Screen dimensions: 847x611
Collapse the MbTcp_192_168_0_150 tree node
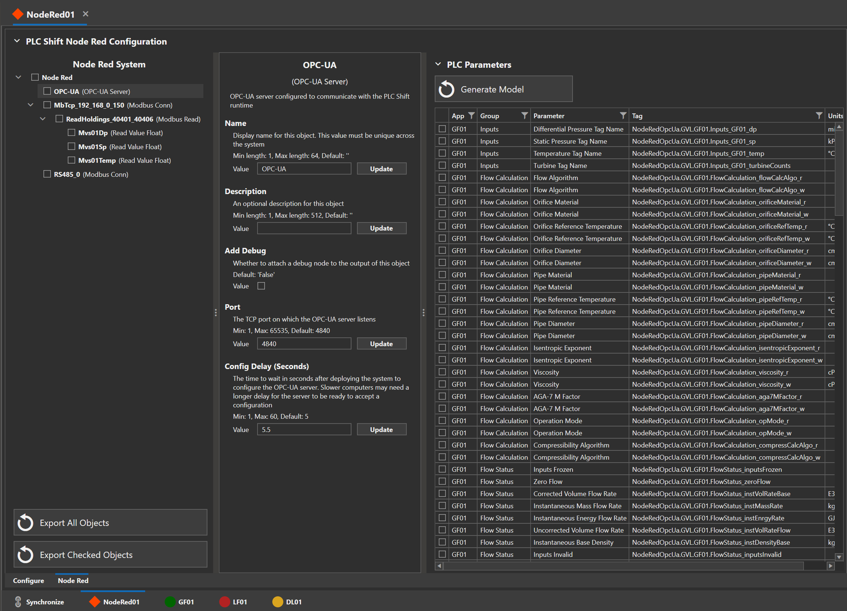[x=31, y=105]
